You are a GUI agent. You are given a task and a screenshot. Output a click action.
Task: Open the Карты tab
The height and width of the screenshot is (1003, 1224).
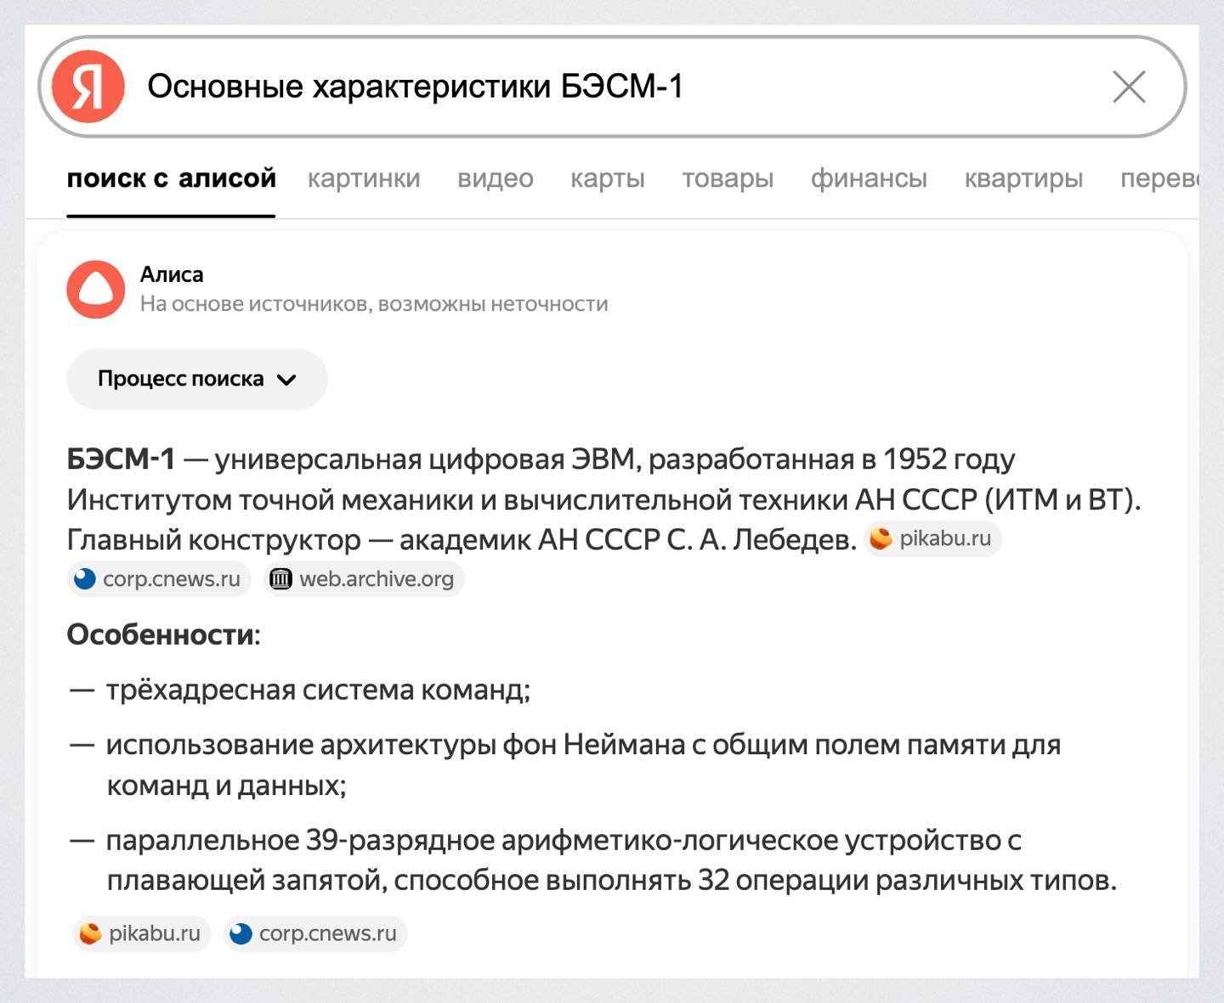pos(608,178)
